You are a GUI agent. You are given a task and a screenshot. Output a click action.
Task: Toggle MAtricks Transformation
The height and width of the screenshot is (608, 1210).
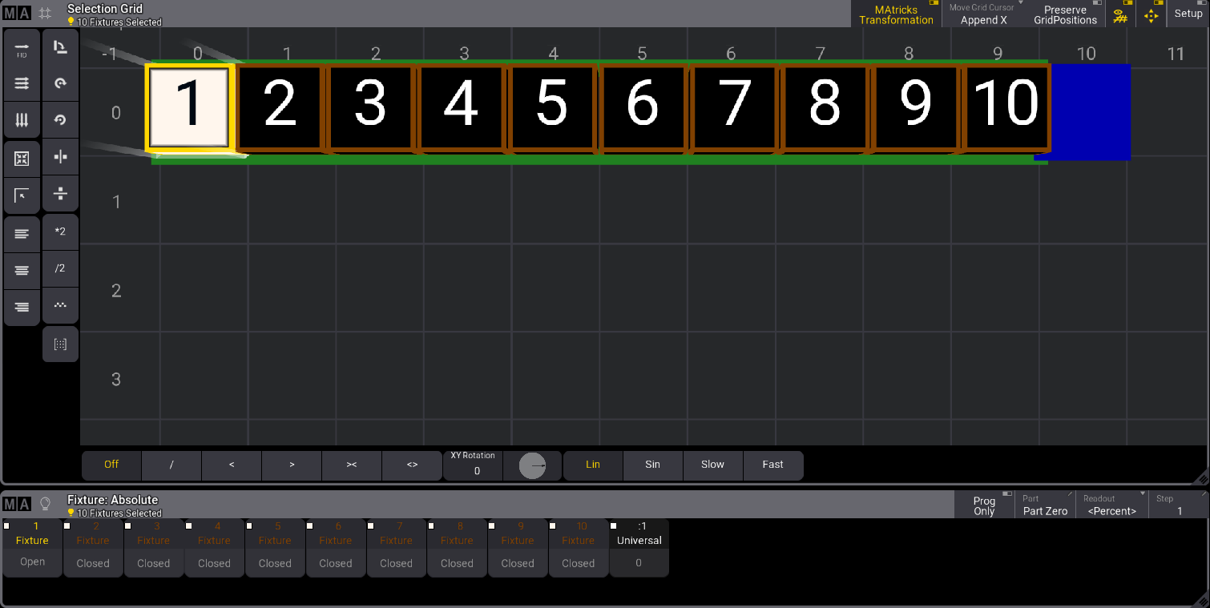point(896,14)
